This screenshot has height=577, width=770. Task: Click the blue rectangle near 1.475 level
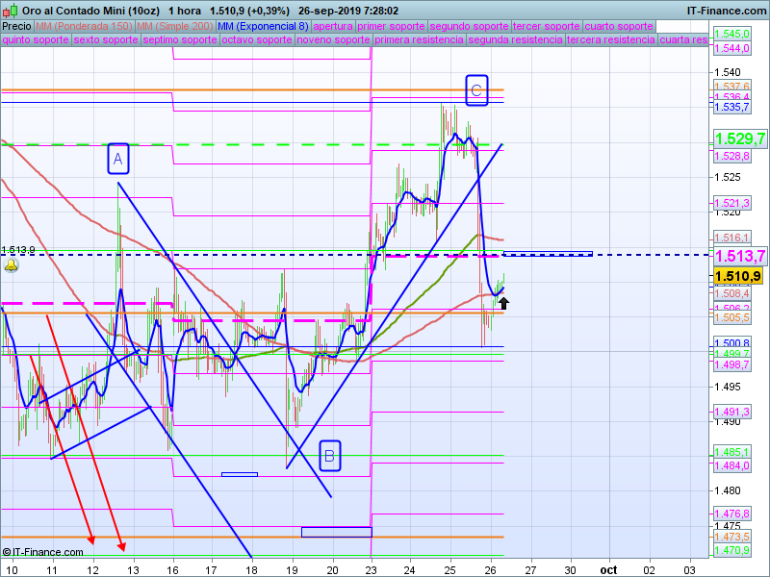coord(336,532)
